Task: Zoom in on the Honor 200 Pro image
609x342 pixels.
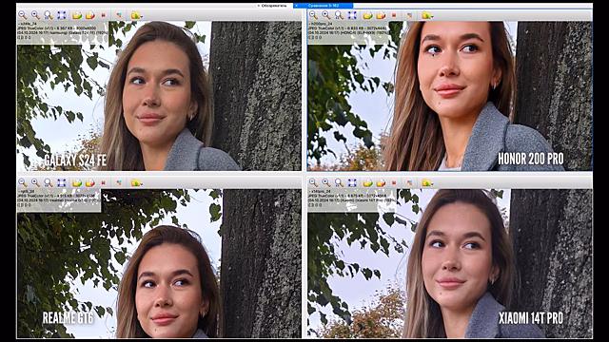Action: pyautogui.click(x=325, y=15)
